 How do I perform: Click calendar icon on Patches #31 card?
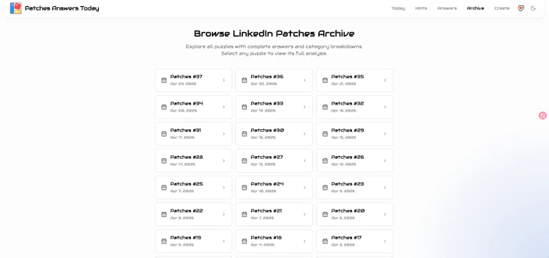164,133
